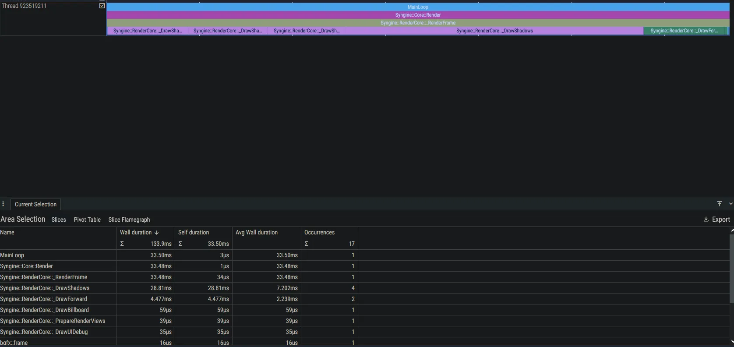The height and width of the screenshot is (347, 734).
Task: Click the Syngine::Core::Render table row
Action: click(x=179, y=266)
